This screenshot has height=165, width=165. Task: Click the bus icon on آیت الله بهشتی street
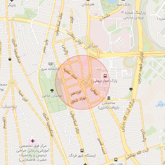116,160
